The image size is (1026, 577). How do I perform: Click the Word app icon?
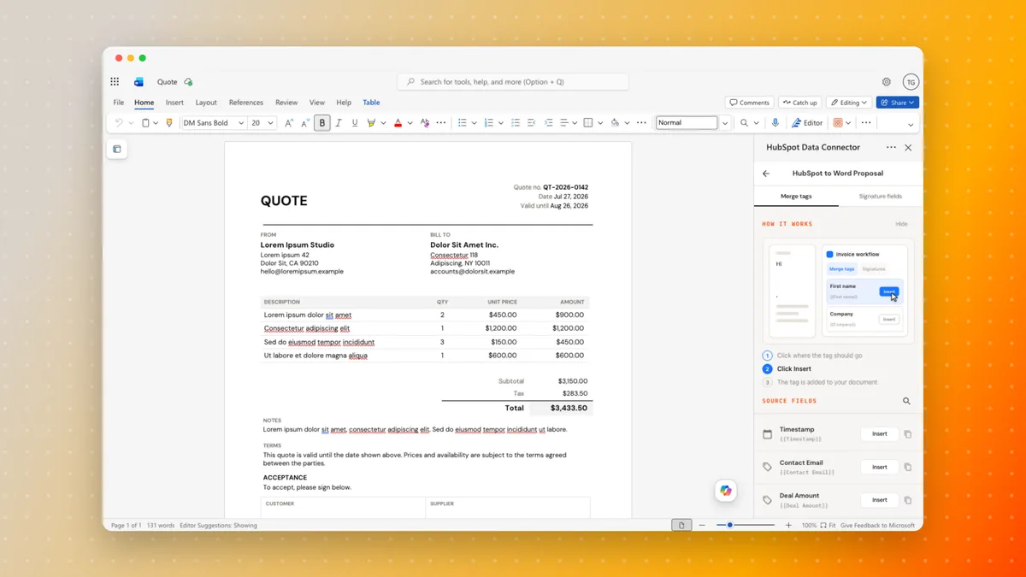pyautogui.click(x=139, y=82)
